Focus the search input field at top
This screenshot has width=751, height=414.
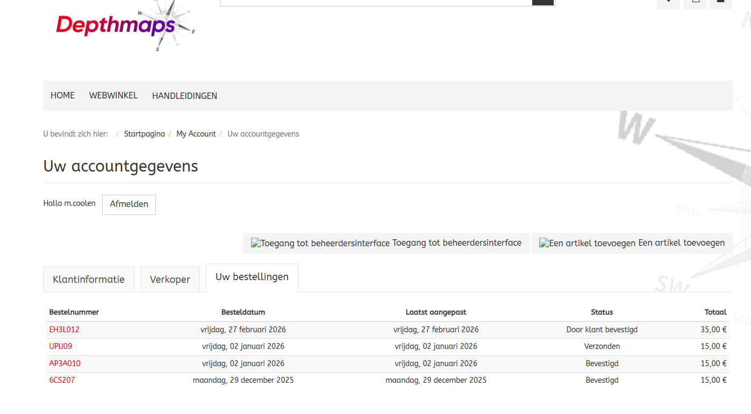point(376,2)
